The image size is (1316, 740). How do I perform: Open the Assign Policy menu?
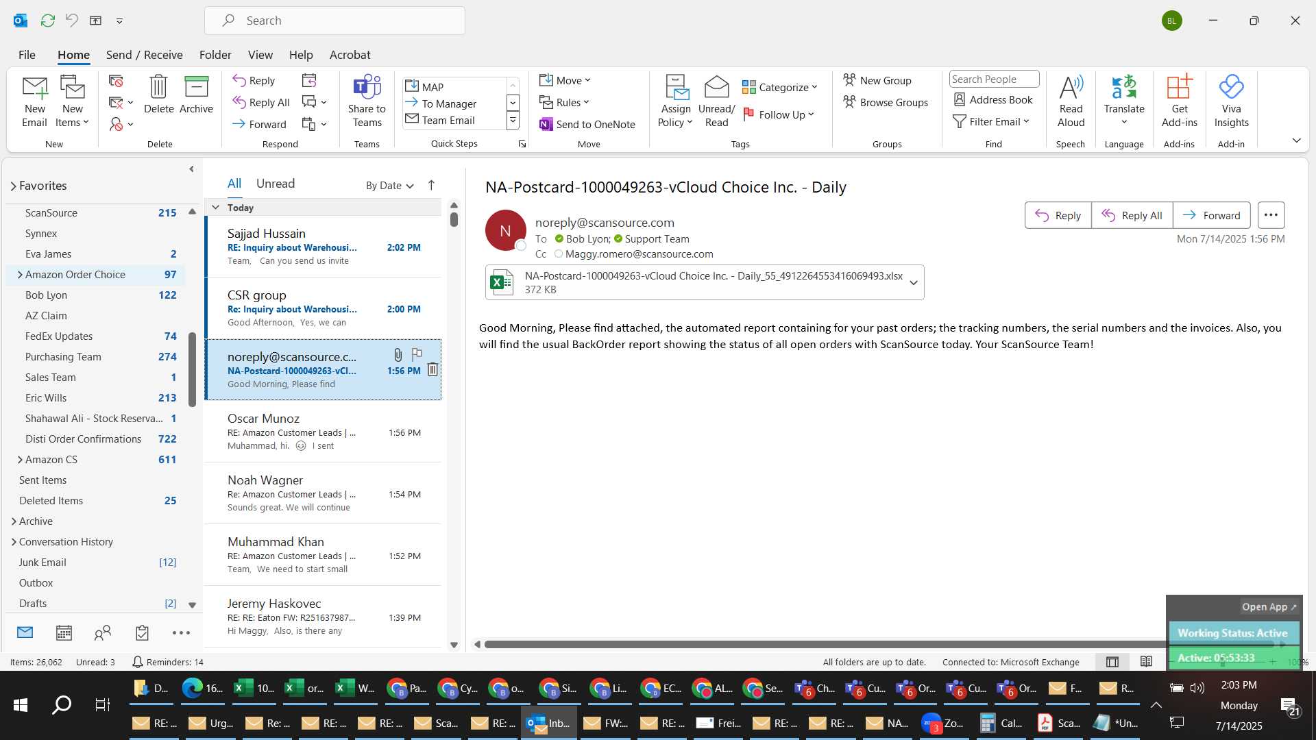[675, 101]
